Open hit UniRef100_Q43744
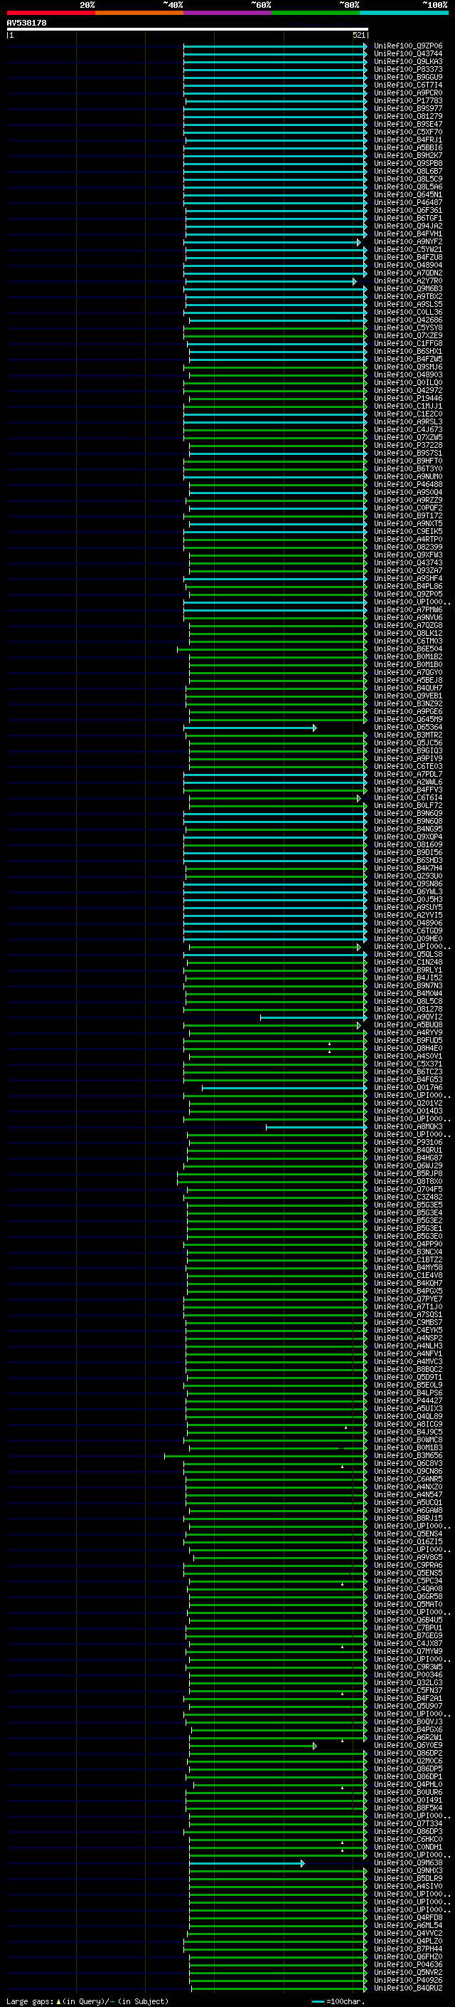 408,54
